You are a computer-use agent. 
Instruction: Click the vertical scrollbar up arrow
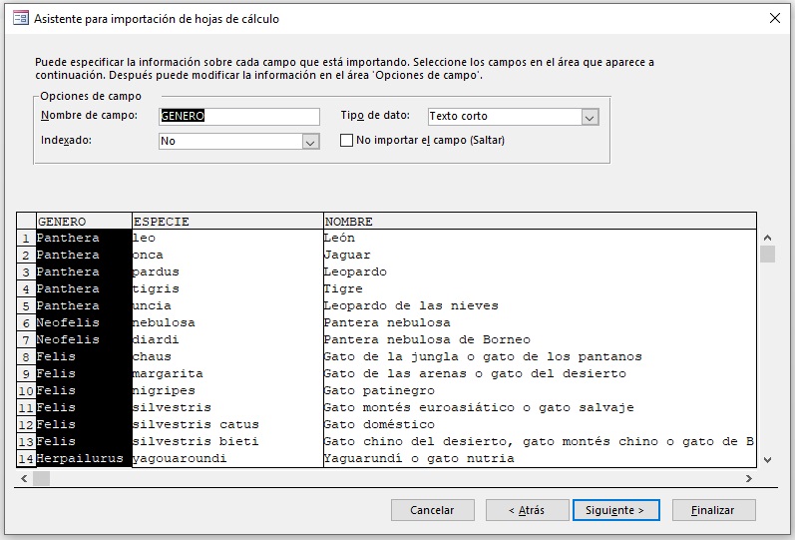point(767,238)
